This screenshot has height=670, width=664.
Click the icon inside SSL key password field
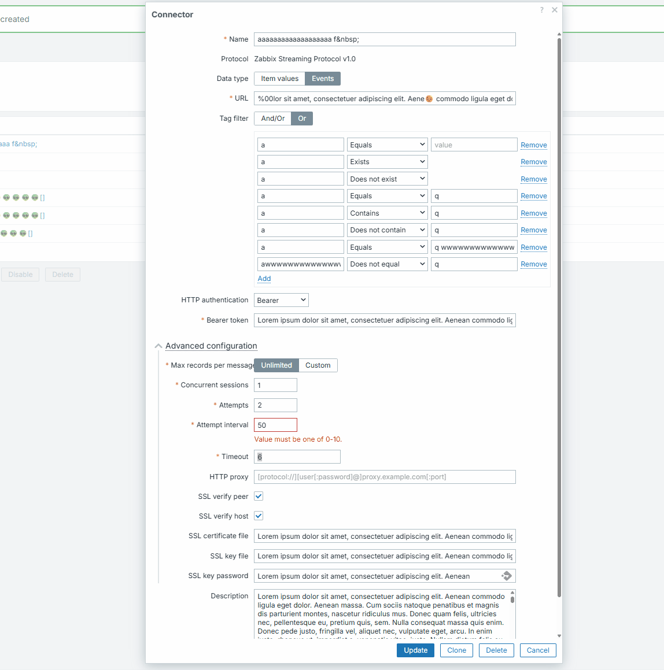point(507,576)
